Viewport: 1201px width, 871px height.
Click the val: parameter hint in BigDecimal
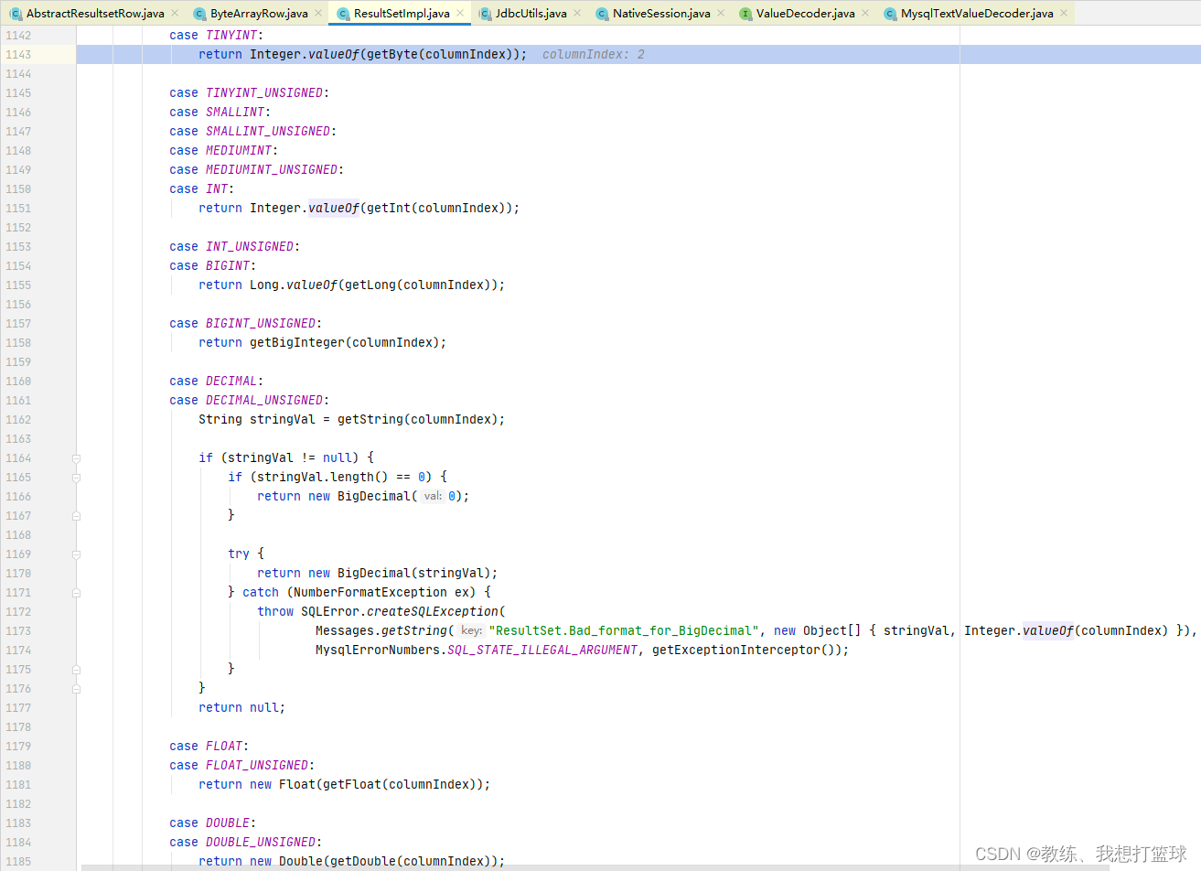[x=433, y=497]
